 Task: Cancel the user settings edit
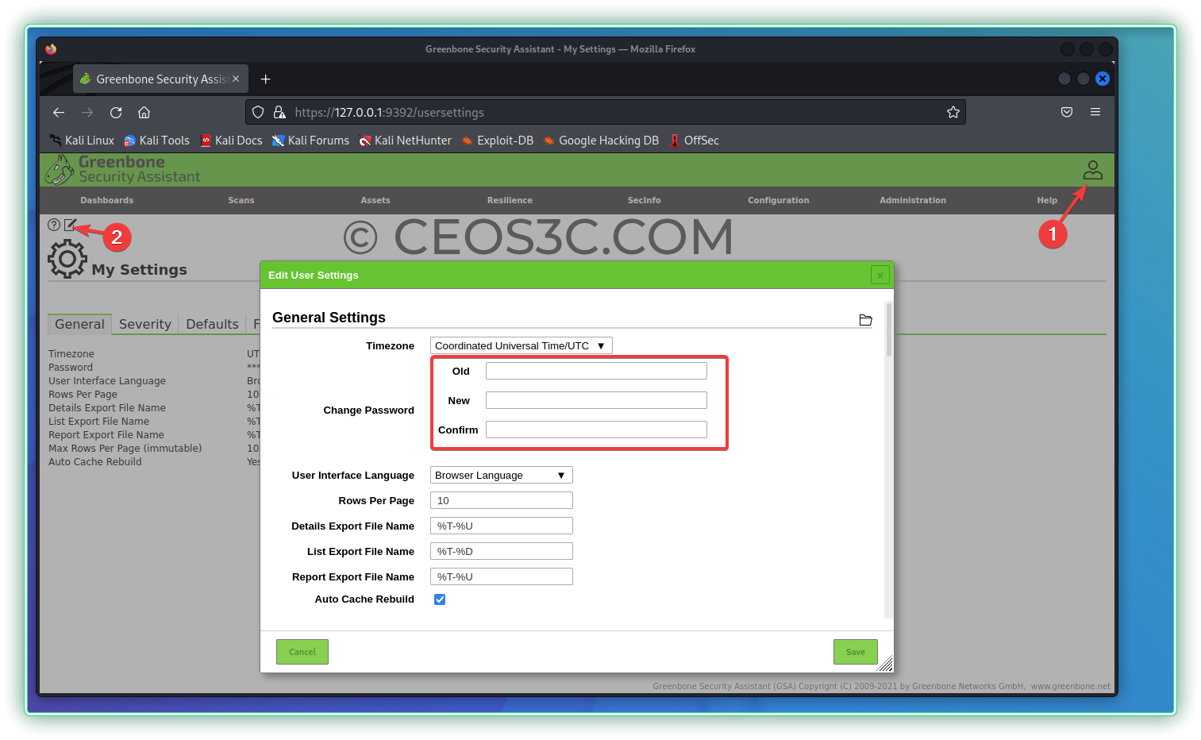(x=302, y=651)
